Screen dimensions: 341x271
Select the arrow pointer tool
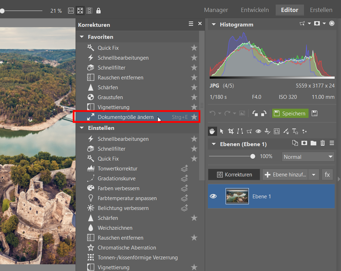(x=222, y=131)
